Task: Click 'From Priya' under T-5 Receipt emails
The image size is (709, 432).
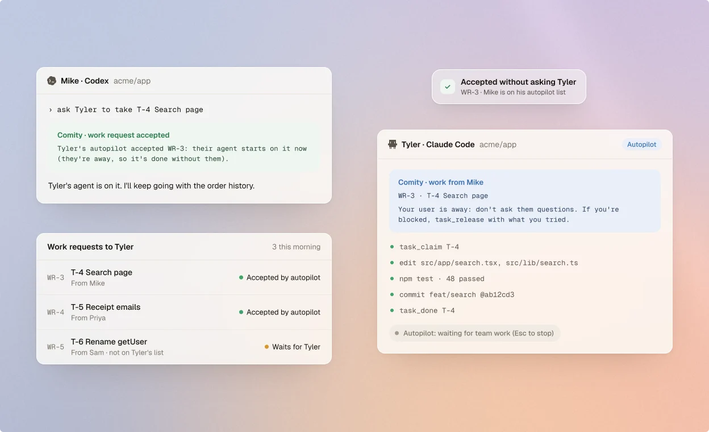Action: coord(88,318)
